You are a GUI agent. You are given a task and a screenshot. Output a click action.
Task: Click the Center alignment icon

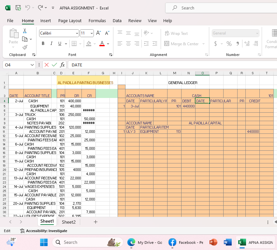click(x=128, y=43)
